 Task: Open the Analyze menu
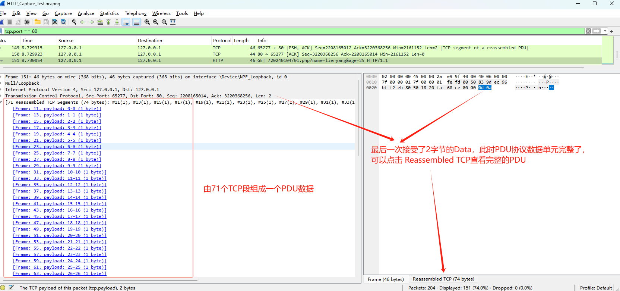86,13
